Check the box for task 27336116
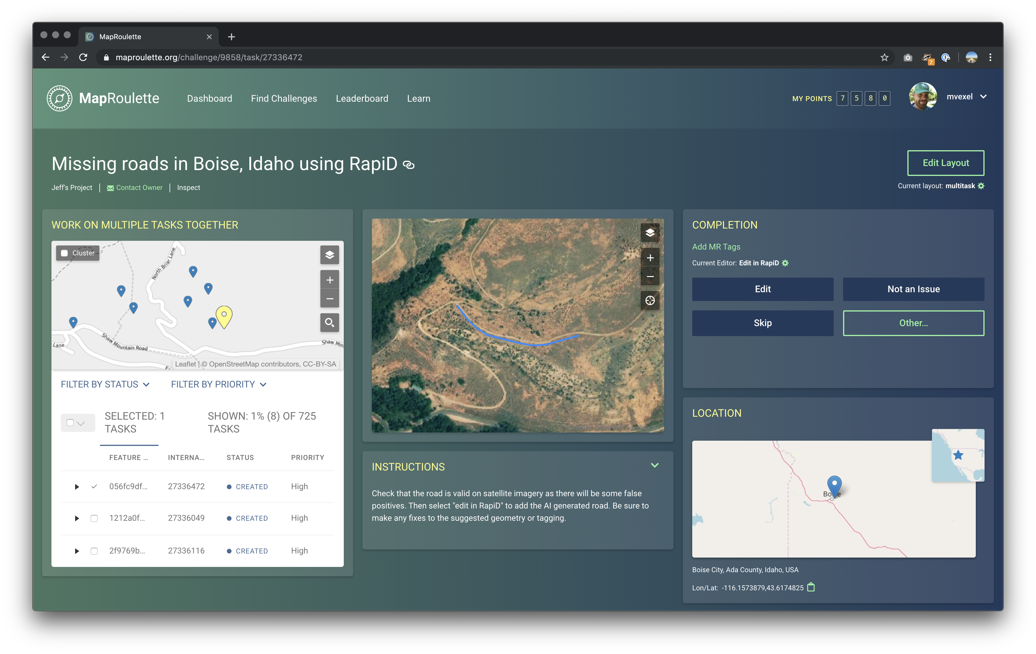The height and width of the screenshot is (654, 1036). coord(94,551)
